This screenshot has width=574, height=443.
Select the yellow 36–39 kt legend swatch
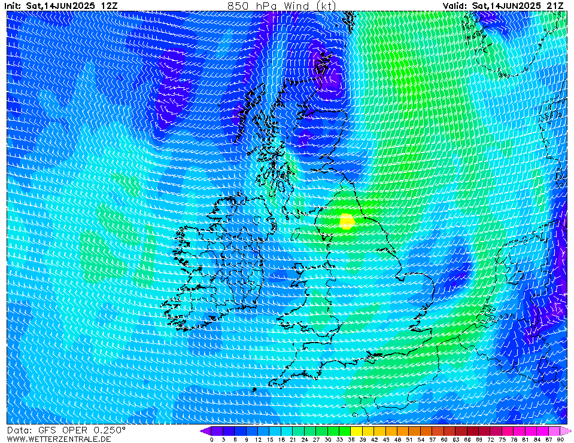point(357,431)
